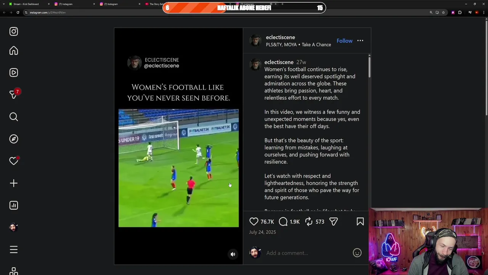The image size is (488, 275).
Task: Open Explore compass icon
Action: pyautogui.click(x=14, y=139)
